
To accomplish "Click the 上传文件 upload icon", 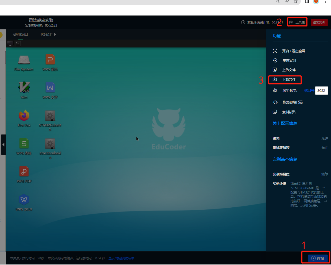I will [x=275, y=70].
